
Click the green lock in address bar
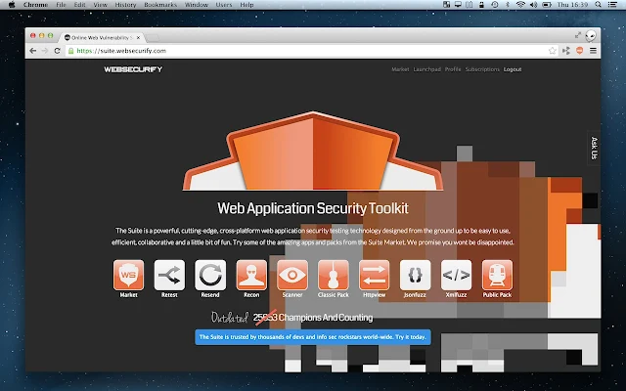tap(71, 51)
